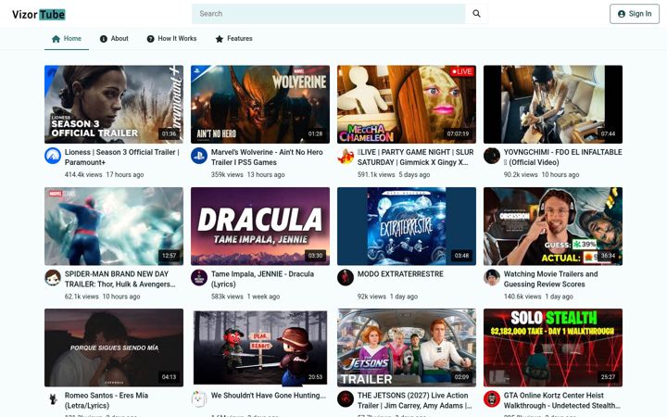Click the Spider-Man video channel avatar
This screenshot has width=667, height=417.
click(x=53, y=278)
